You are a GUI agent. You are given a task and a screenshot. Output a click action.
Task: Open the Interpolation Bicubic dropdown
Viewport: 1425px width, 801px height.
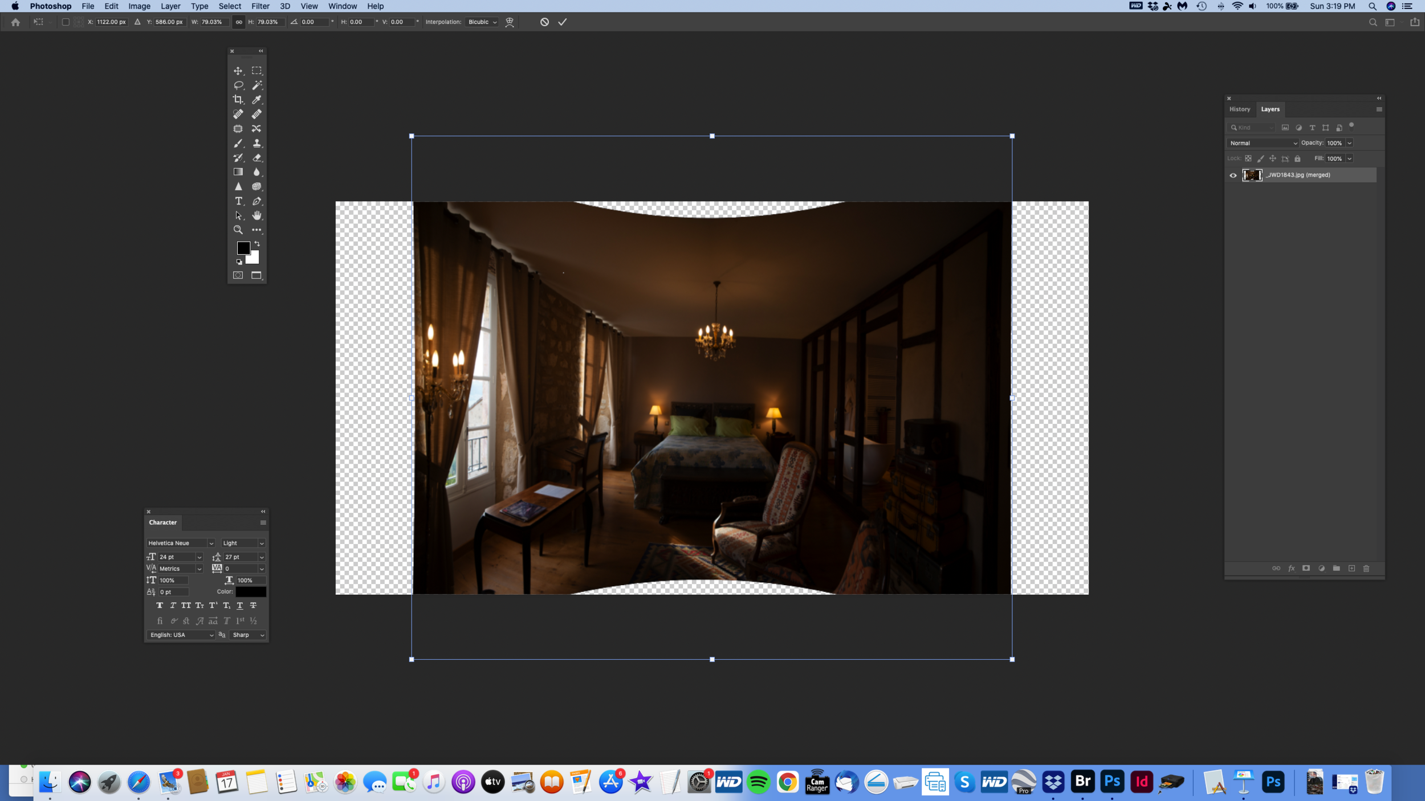coord(482,22)
